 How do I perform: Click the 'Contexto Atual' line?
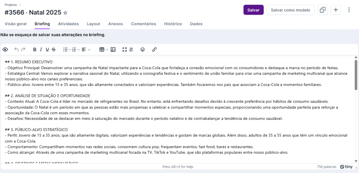click(167, 101)
